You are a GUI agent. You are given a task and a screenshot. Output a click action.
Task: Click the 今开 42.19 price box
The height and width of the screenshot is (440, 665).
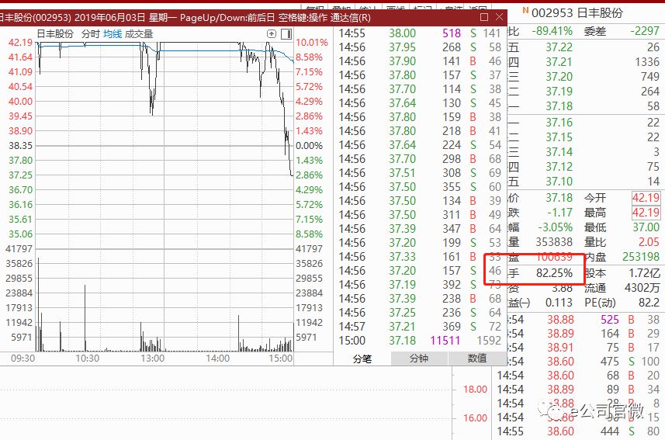point(646,198)
